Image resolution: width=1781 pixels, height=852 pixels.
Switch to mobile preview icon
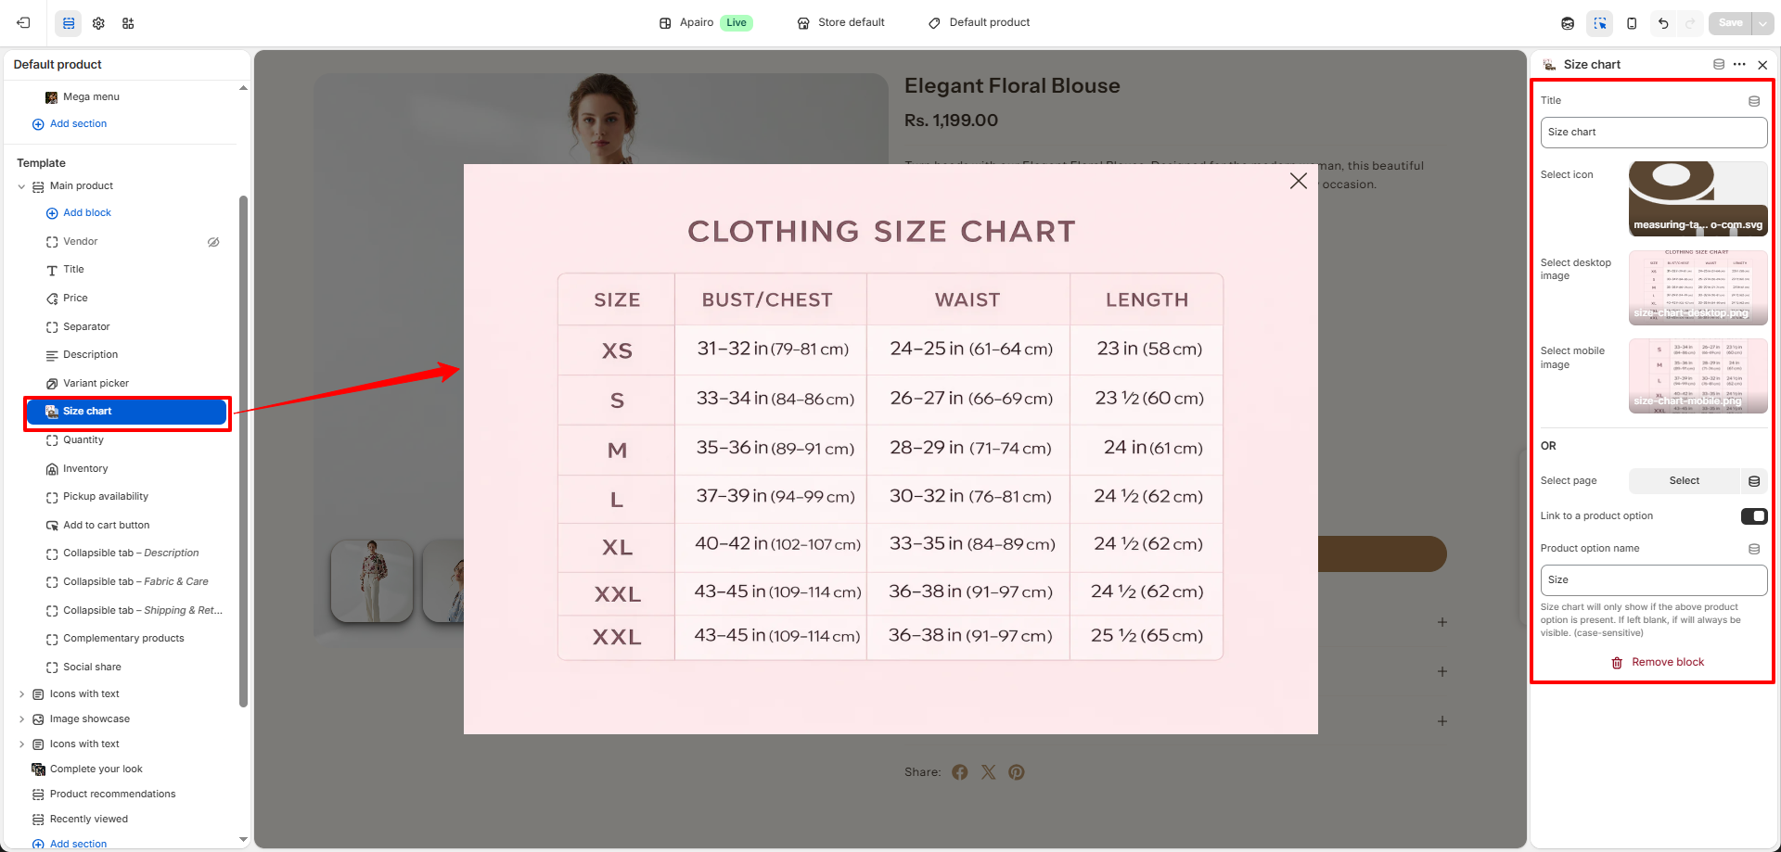point(1632,23)
